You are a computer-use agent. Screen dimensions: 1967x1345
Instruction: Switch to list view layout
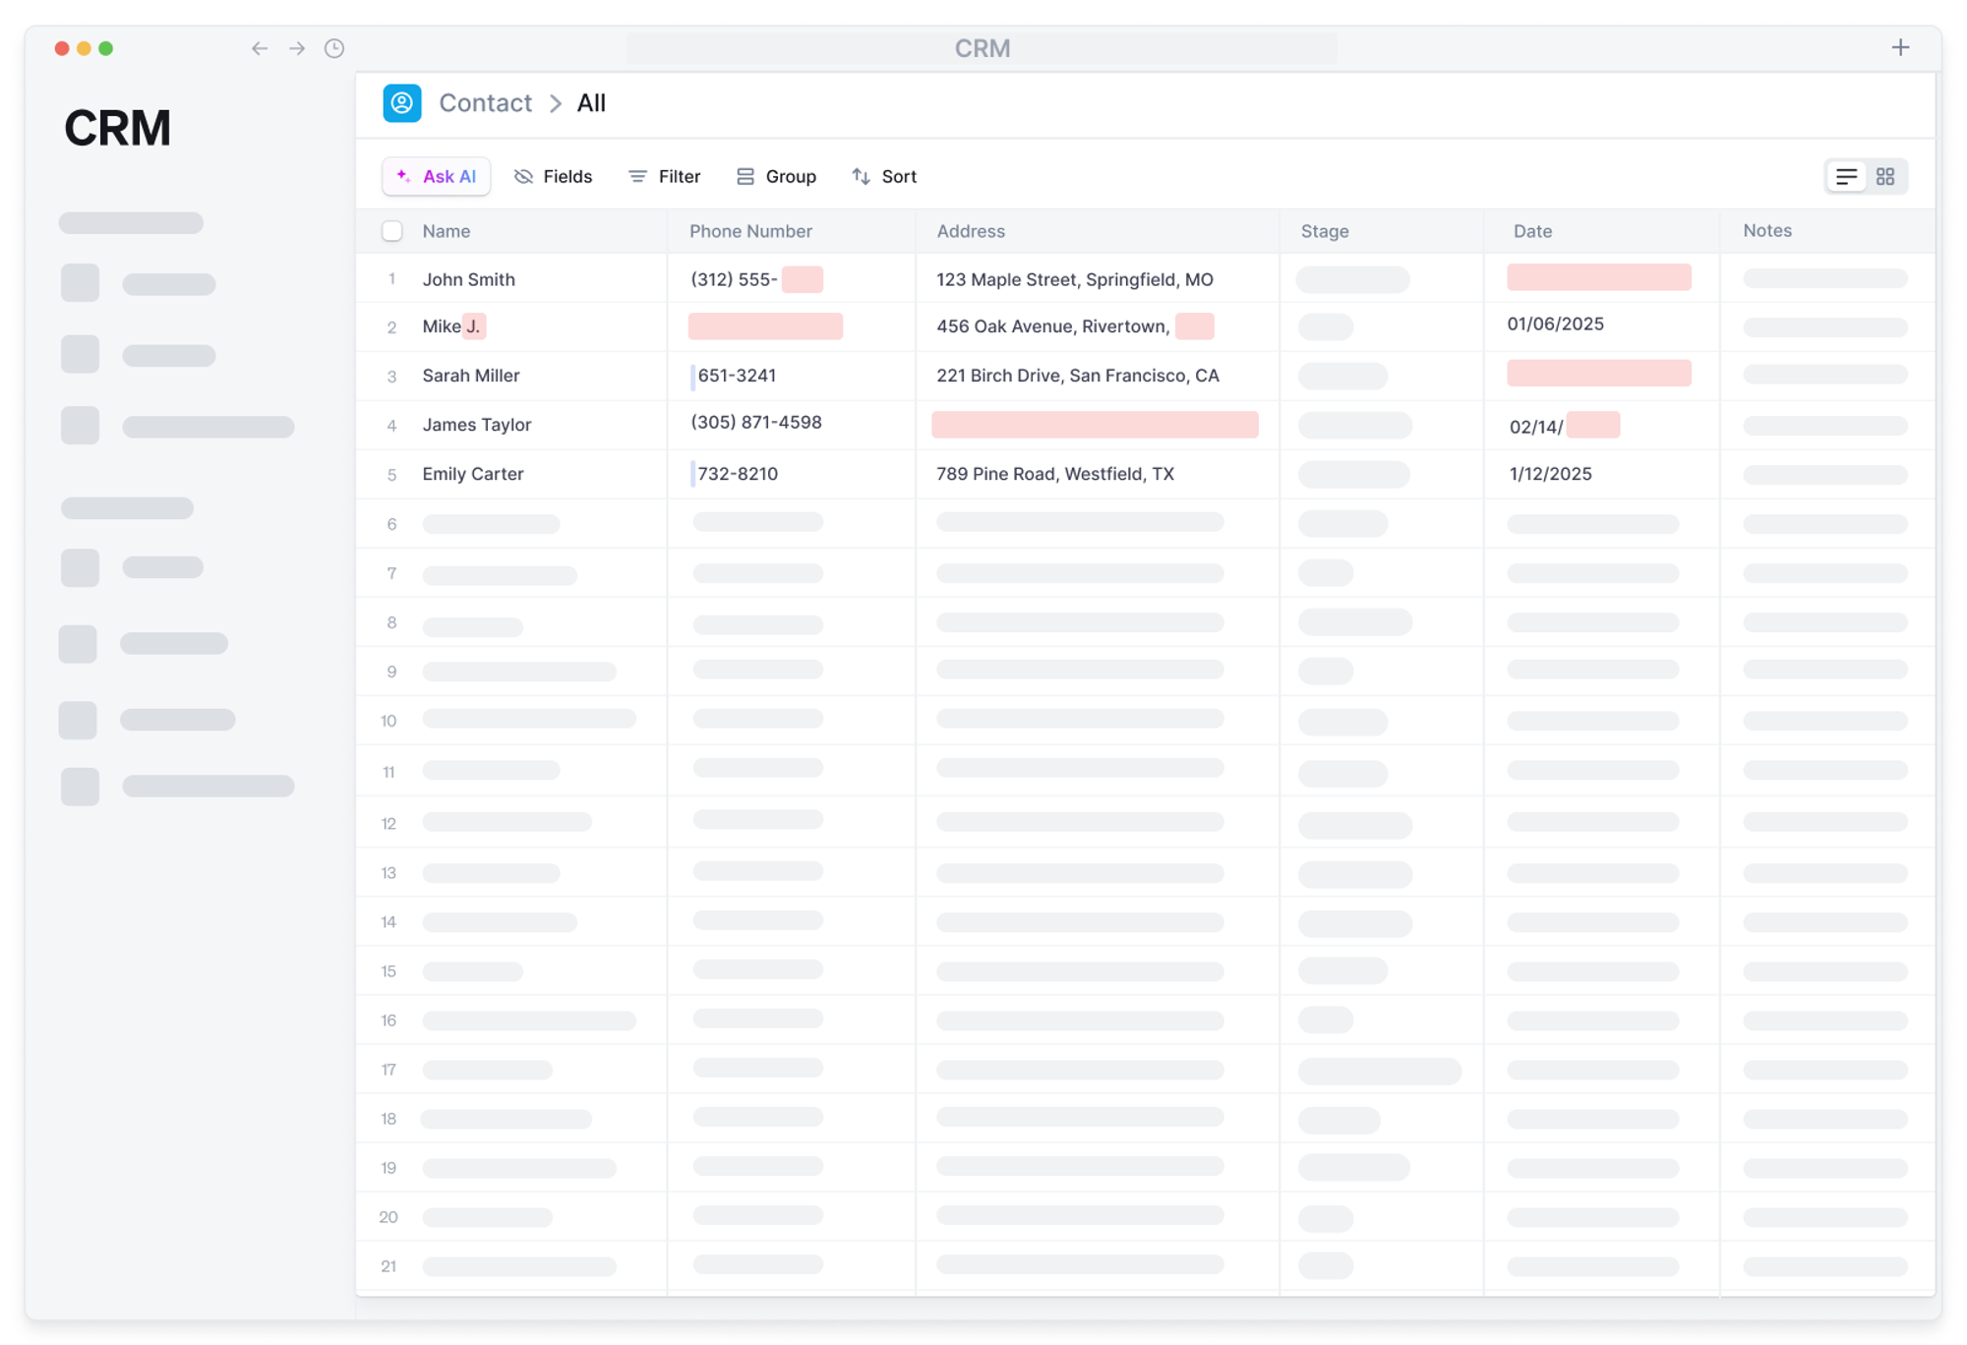pyautogui.click(x=1846, y=177)
